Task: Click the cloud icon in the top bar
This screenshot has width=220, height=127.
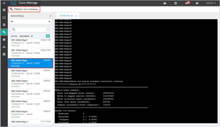Action: (x=165, y=3)
